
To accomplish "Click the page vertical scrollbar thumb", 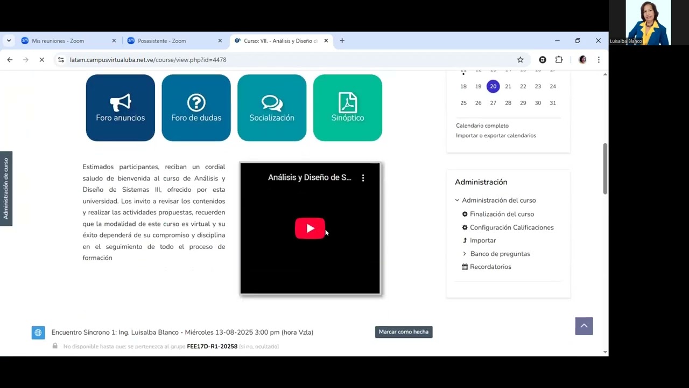I will click(605, 169).
